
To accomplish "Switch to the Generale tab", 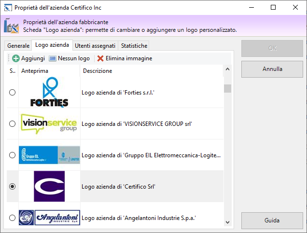I will click(x=18, y=45).
